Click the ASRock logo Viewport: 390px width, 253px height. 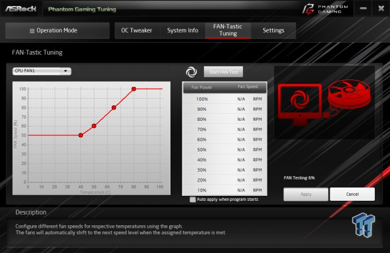(21, 9)
